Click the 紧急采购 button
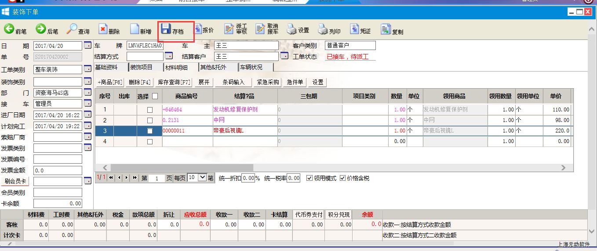The width and height of the screenshot is (597, 251). coord(268,82)
